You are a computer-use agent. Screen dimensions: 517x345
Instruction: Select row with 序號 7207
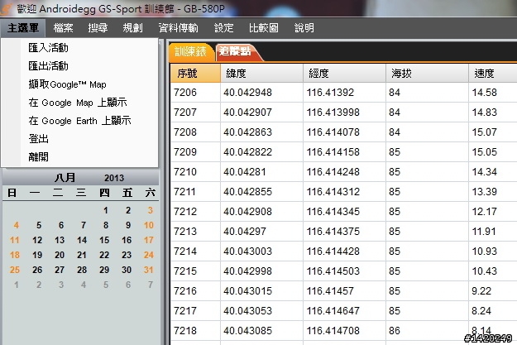coord(343,113)
